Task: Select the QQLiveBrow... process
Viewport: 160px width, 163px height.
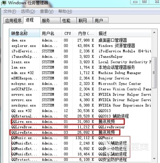Action: tap(80, 127)
